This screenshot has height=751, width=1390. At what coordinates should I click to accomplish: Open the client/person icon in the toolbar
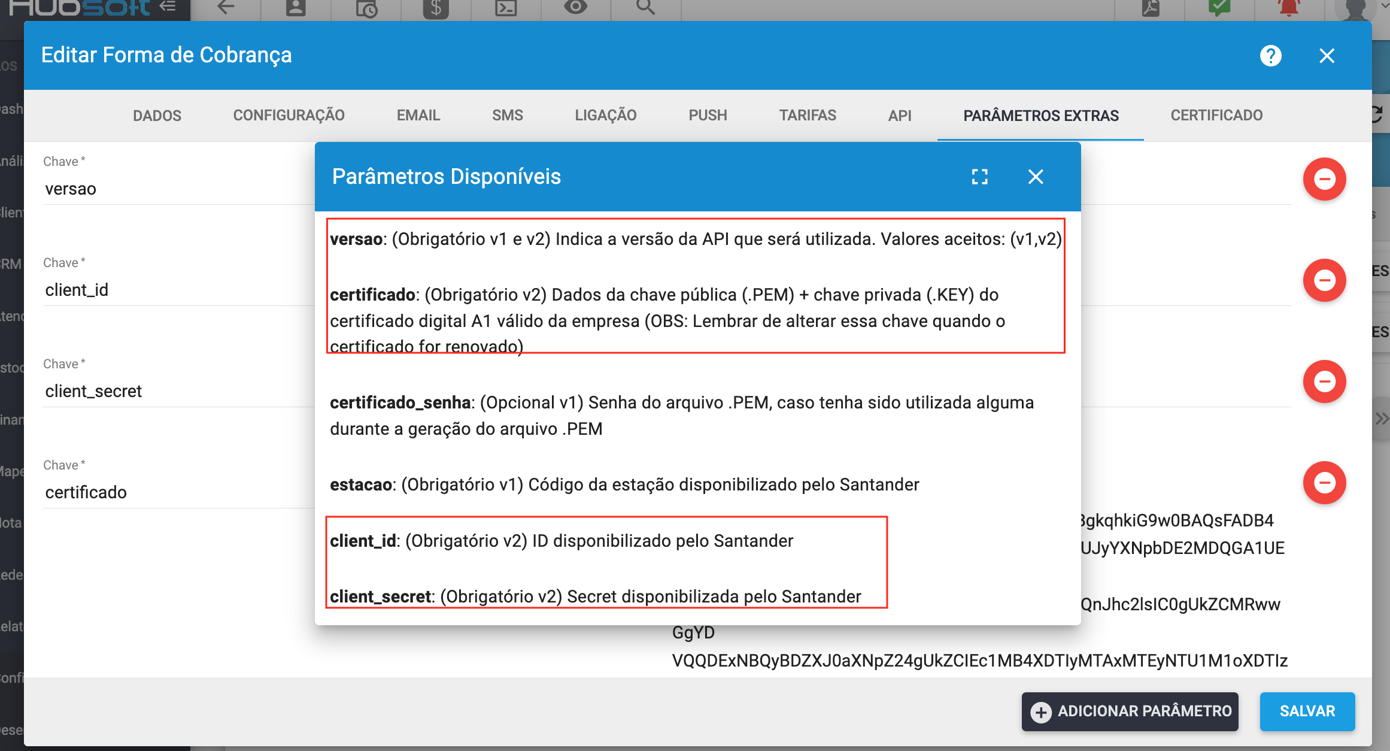295,8
